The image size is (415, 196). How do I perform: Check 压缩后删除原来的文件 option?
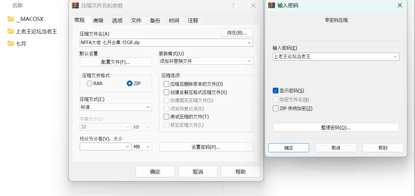166,84
